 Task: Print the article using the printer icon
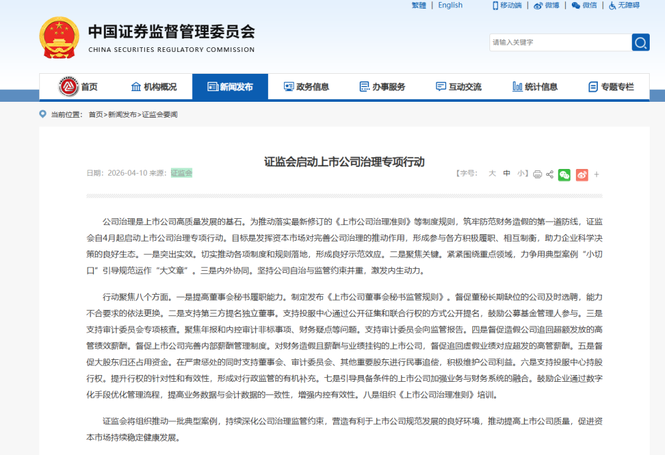point(537,174)
